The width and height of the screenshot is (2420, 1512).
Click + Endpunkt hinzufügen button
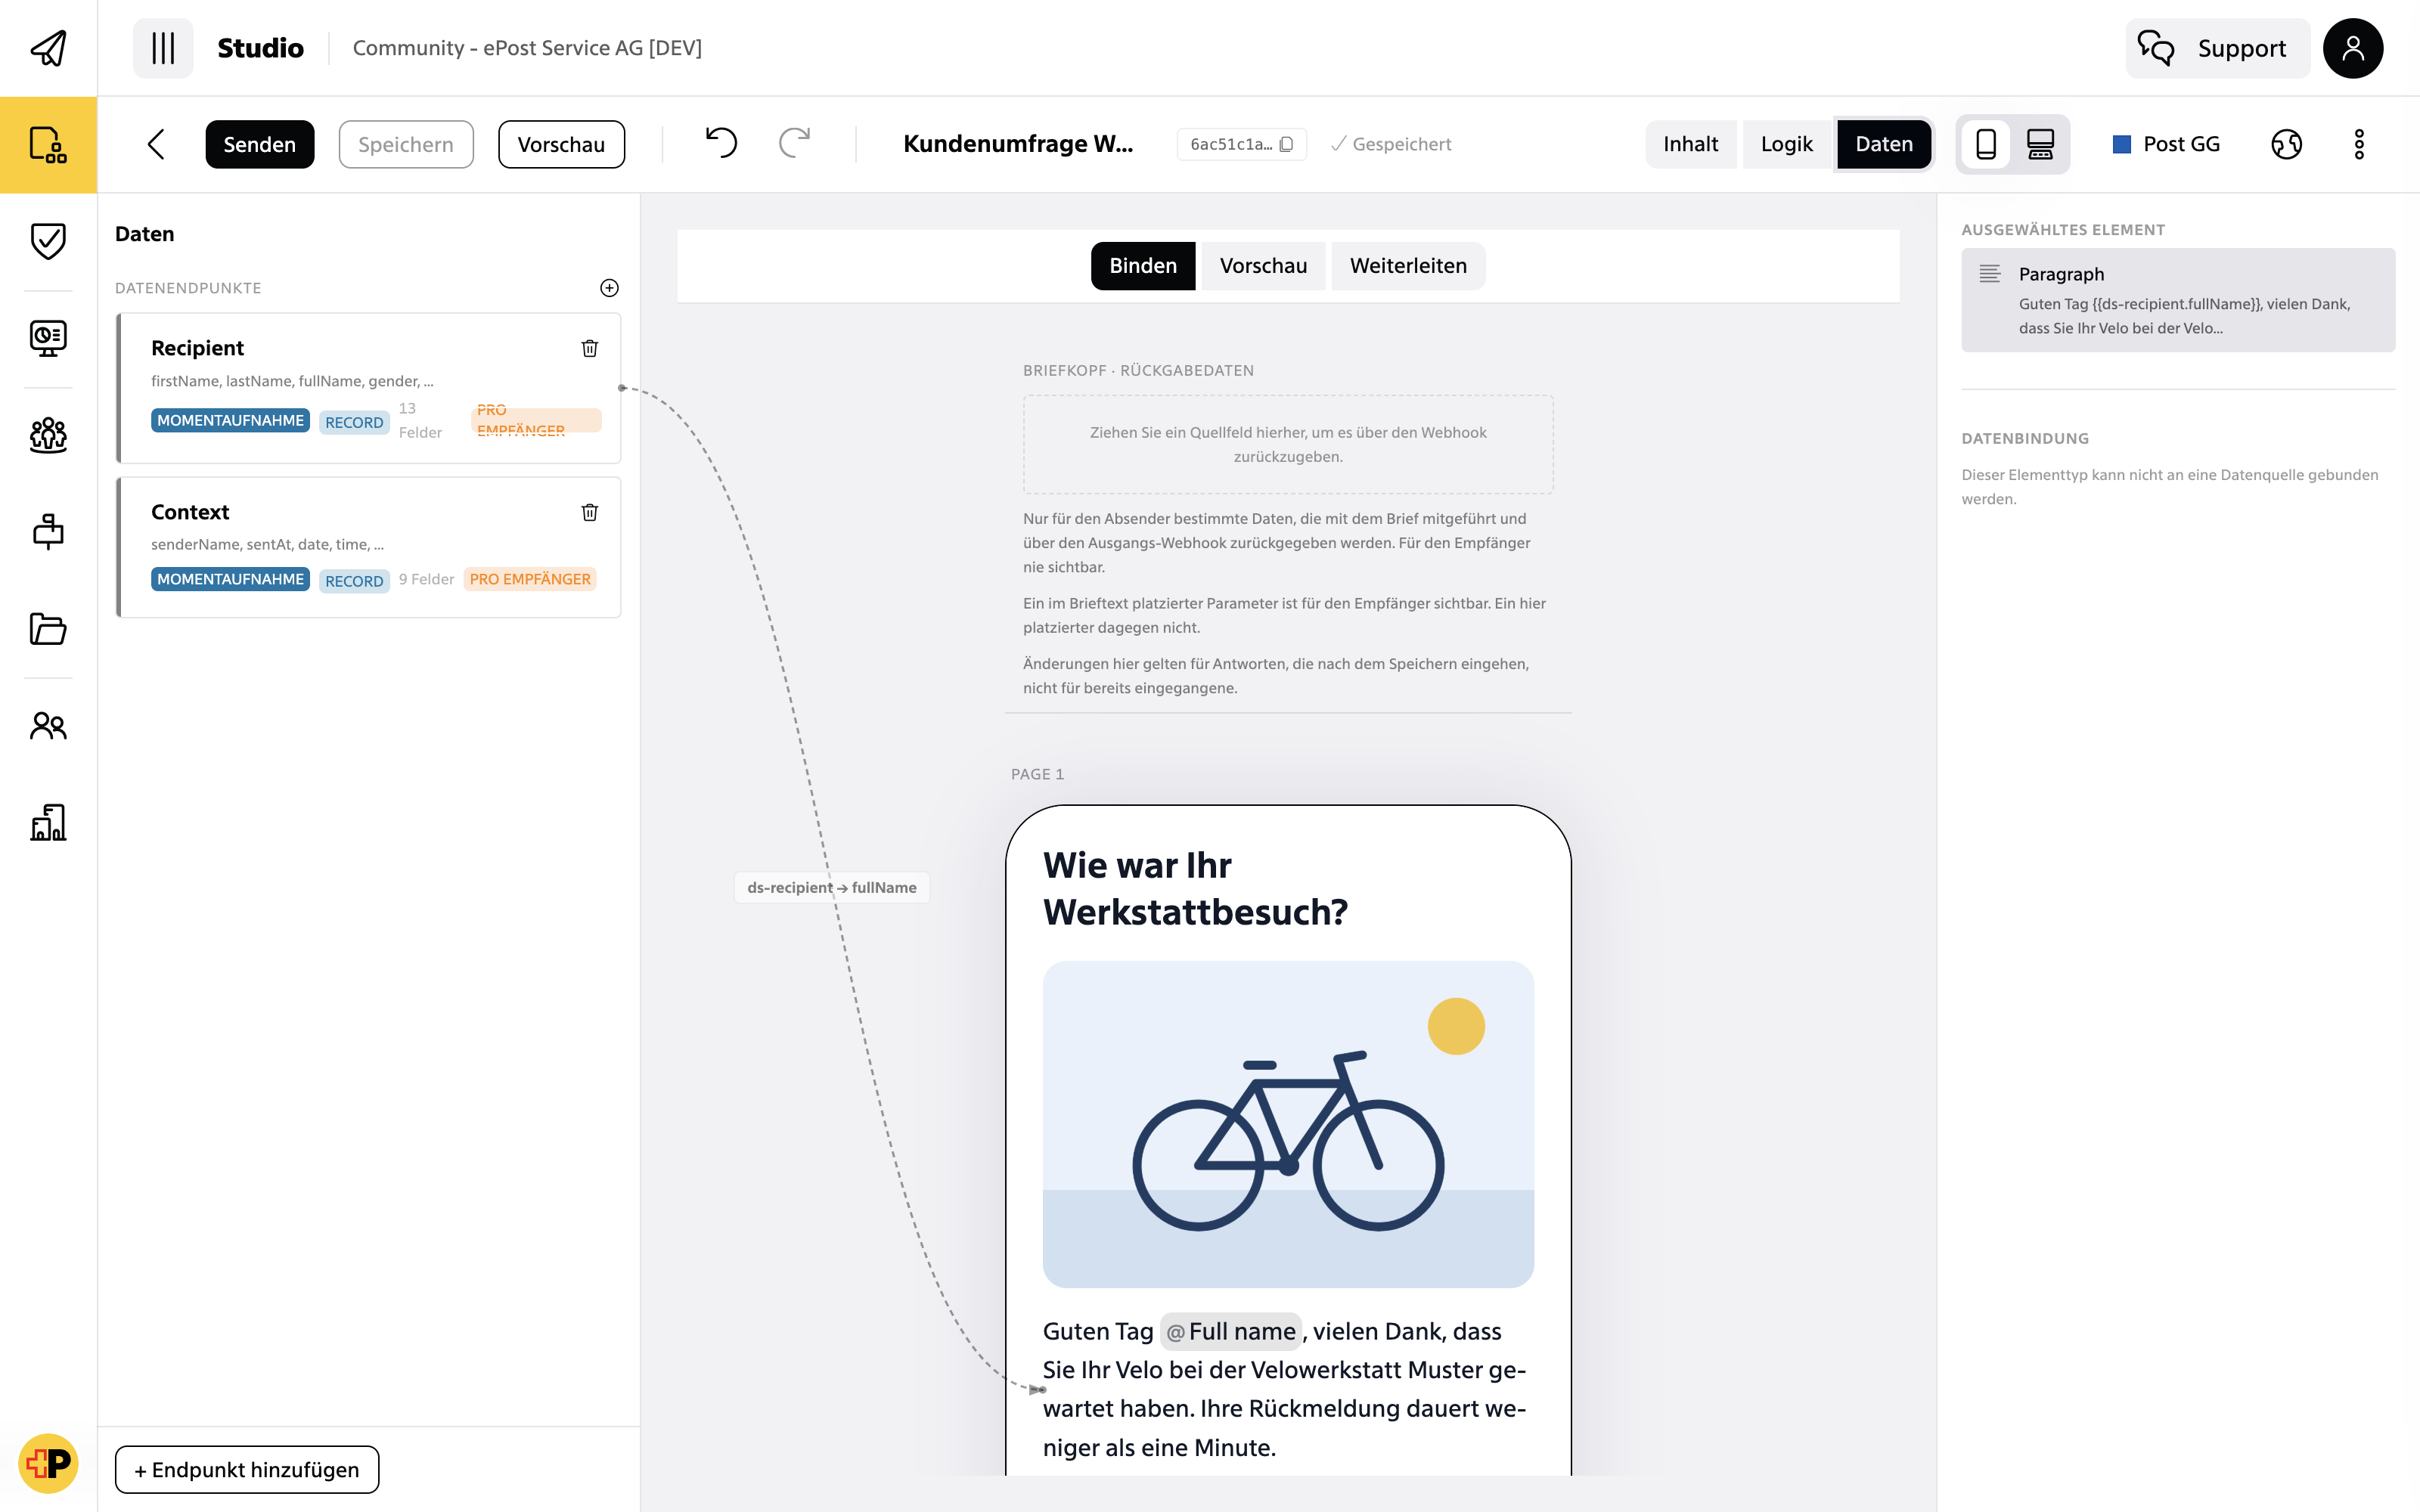(247, 1469)
